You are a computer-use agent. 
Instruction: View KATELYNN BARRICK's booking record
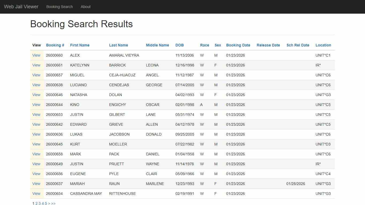pos(36,65)
